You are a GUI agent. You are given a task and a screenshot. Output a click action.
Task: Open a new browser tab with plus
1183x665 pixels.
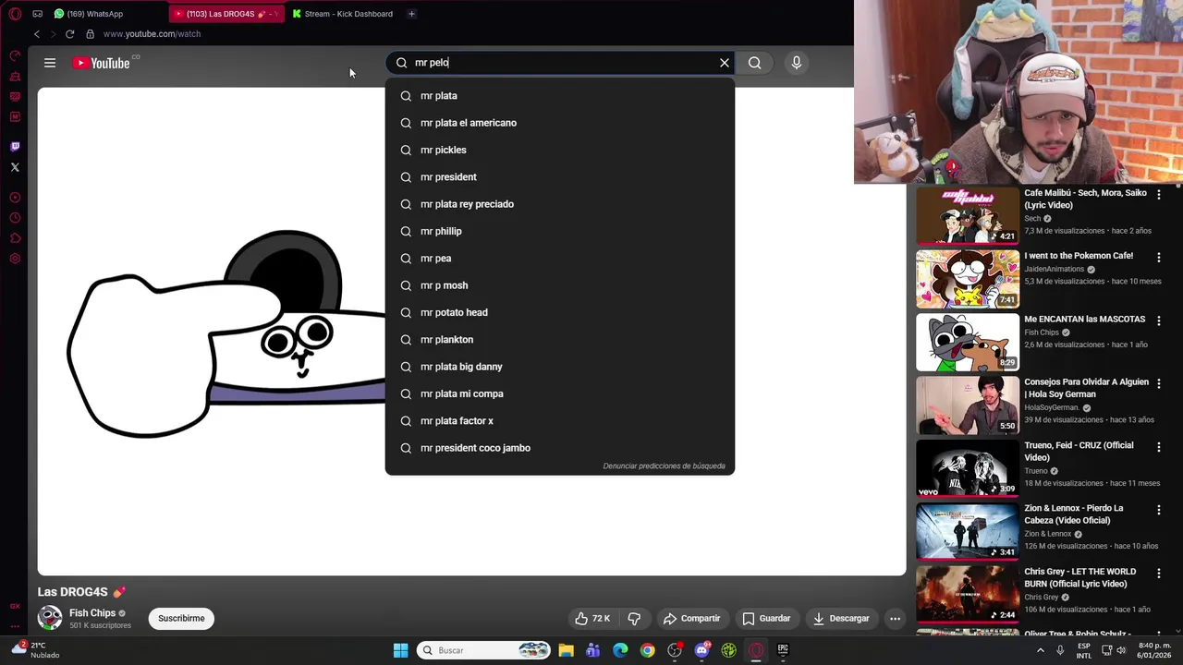pyautogui.click(x=412, y=14)
